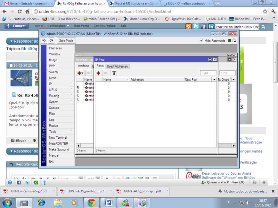Click Facebook Connect button

coord(16,26)
